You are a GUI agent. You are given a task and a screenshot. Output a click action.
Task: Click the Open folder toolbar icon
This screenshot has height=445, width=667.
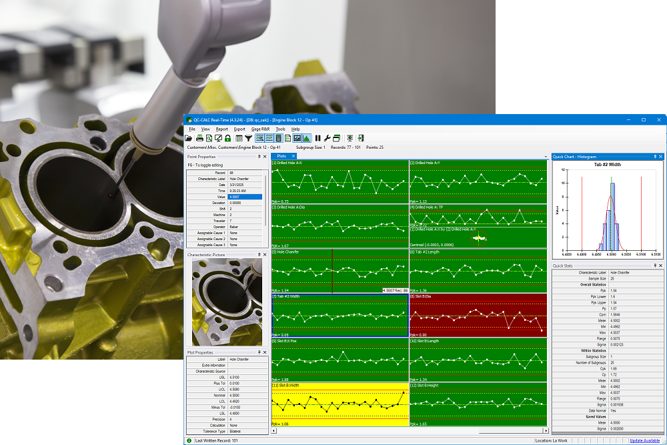(189, 138)
